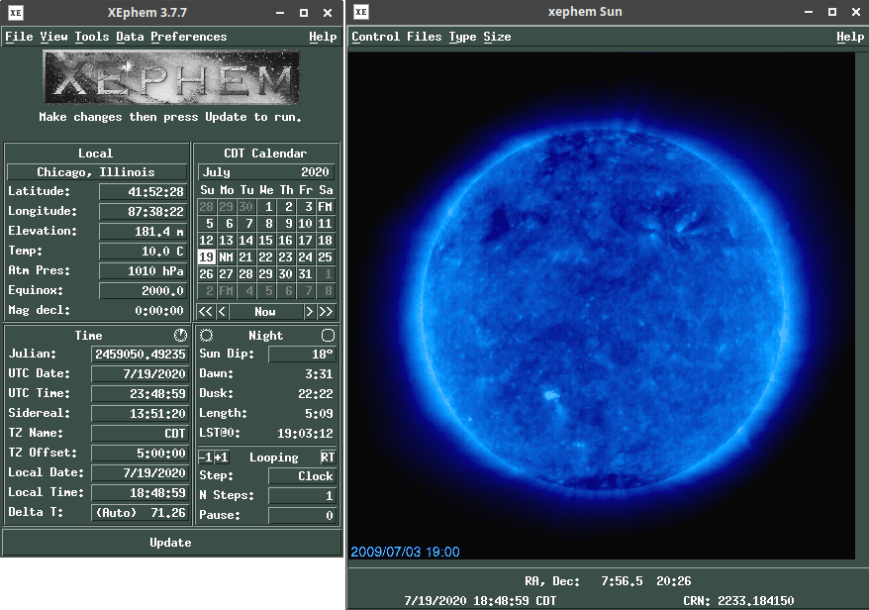Click the sun icon in Night panel
The image size is (869, 610).
point(206,336)
